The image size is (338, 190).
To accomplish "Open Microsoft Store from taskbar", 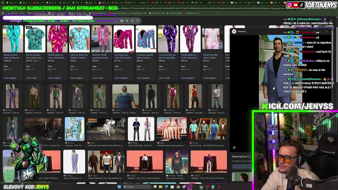I will [172, 187].
